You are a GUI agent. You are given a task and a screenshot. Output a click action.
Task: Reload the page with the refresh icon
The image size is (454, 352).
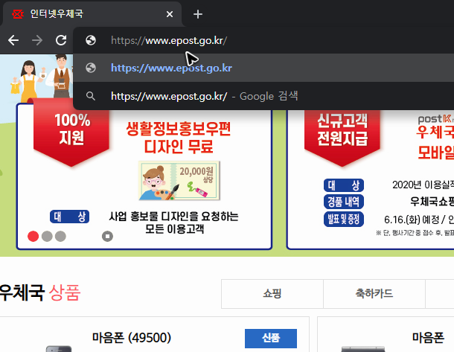pyautogui.click(x=61, y=40)
